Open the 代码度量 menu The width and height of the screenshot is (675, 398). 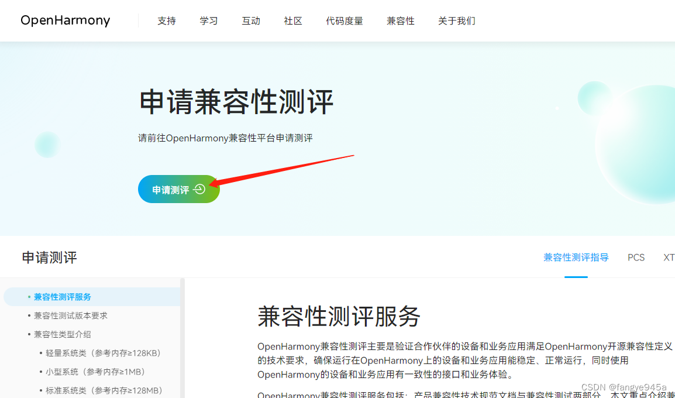pyautogui.click(x=345, y=20)
